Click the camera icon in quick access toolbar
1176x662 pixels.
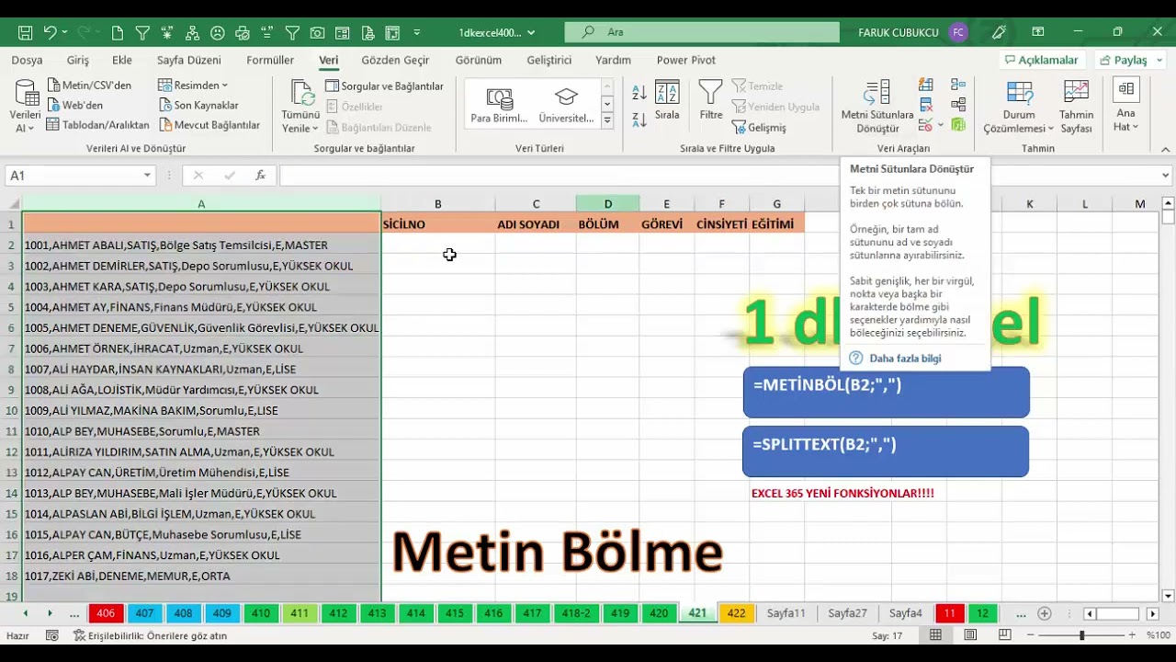(x=317, y=32)
